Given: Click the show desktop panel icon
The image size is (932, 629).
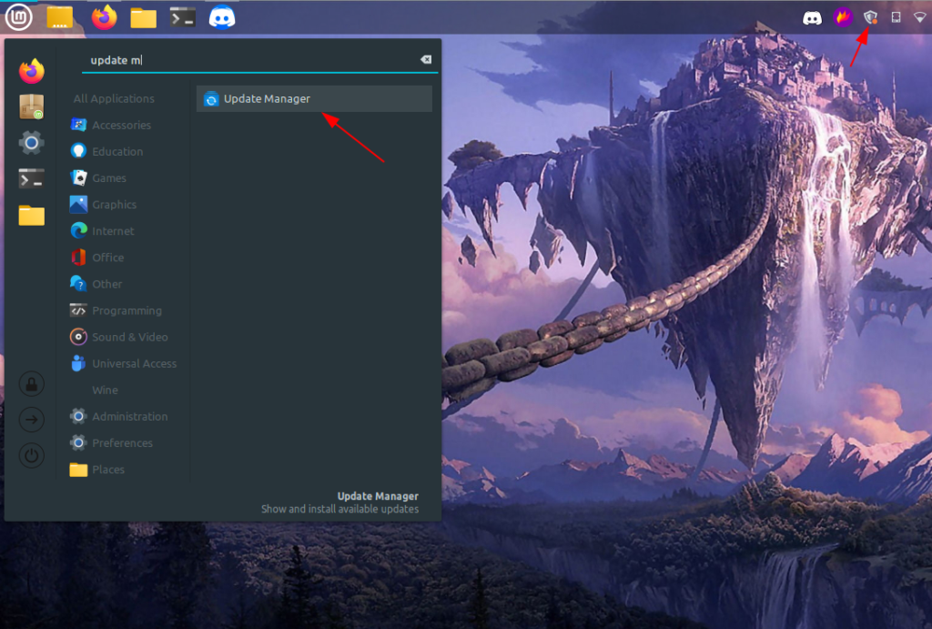Looking at the screenshot, I should click(59, 17).
